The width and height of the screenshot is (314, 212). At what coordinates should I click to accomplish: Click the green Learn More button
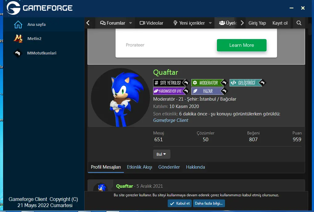coord(242,45)
